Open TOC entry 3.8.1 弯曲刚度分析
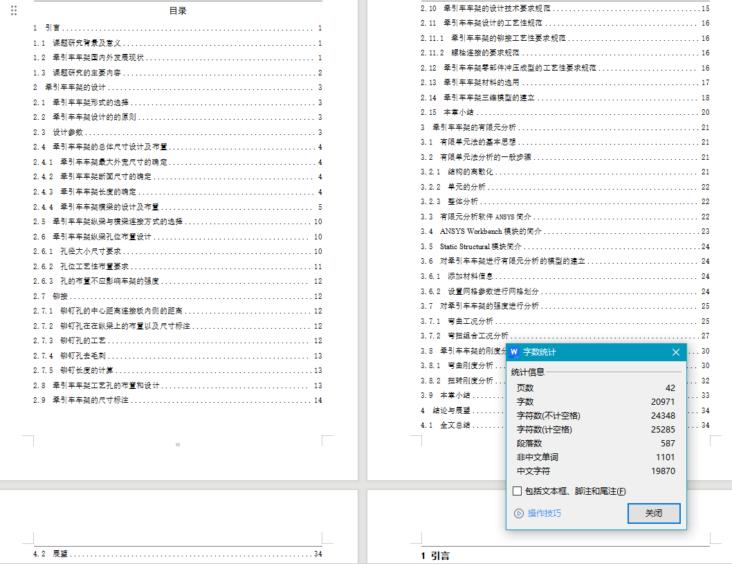The height and width of the screenshot is (564, 732). [463, 365]
